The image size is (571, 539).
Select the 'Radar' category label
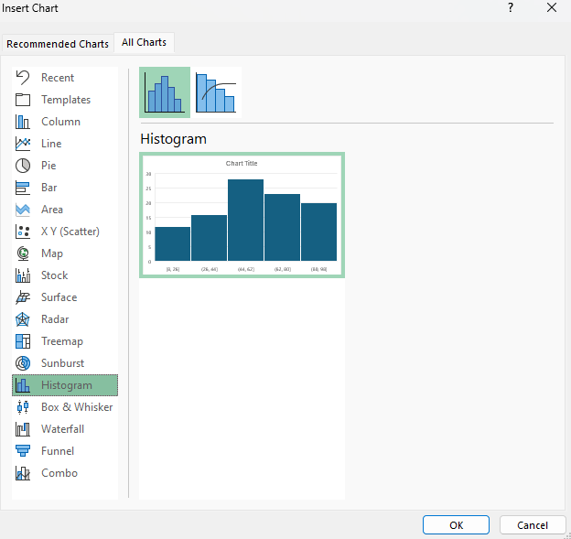55,319
